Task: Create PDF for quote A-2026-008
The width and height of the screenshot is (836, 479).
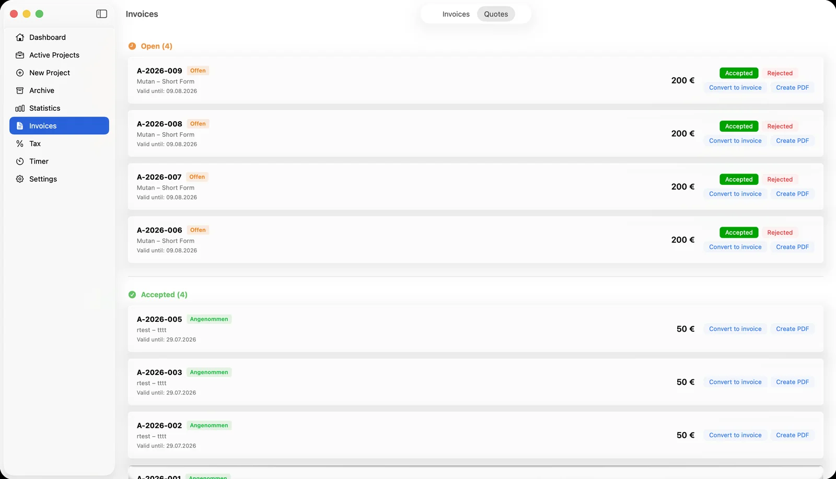Action: coord(792,141)
